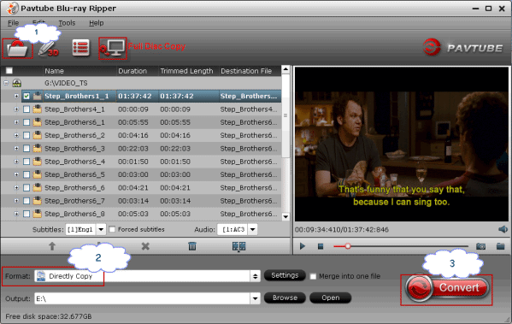The width and height of the screenshot is (512, 324).
Task: Stop the preview playback
Action: (x=321, y=246)
